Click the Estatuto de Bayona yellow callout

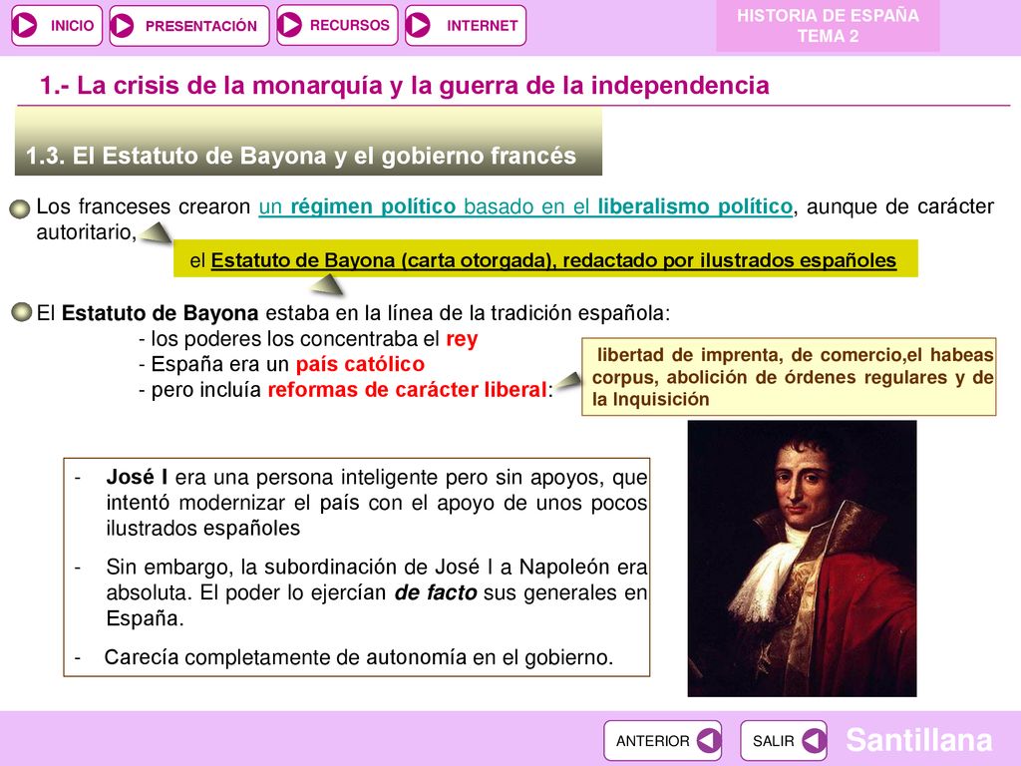[545, 258]
